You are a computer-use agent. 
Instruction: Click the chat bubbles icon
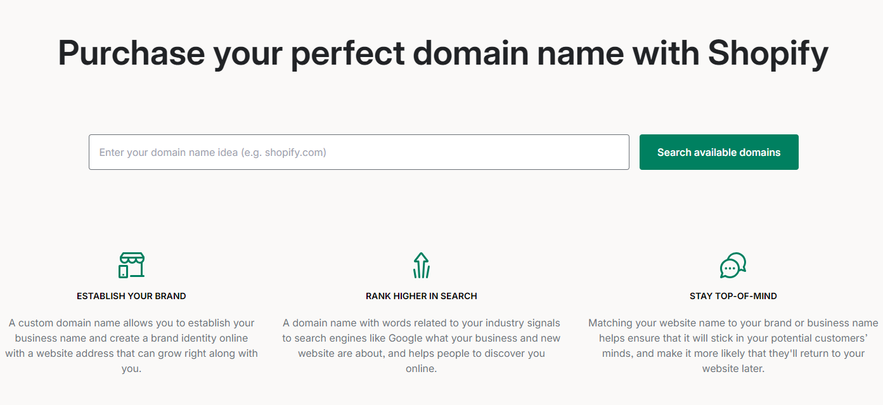coord(733,264)
